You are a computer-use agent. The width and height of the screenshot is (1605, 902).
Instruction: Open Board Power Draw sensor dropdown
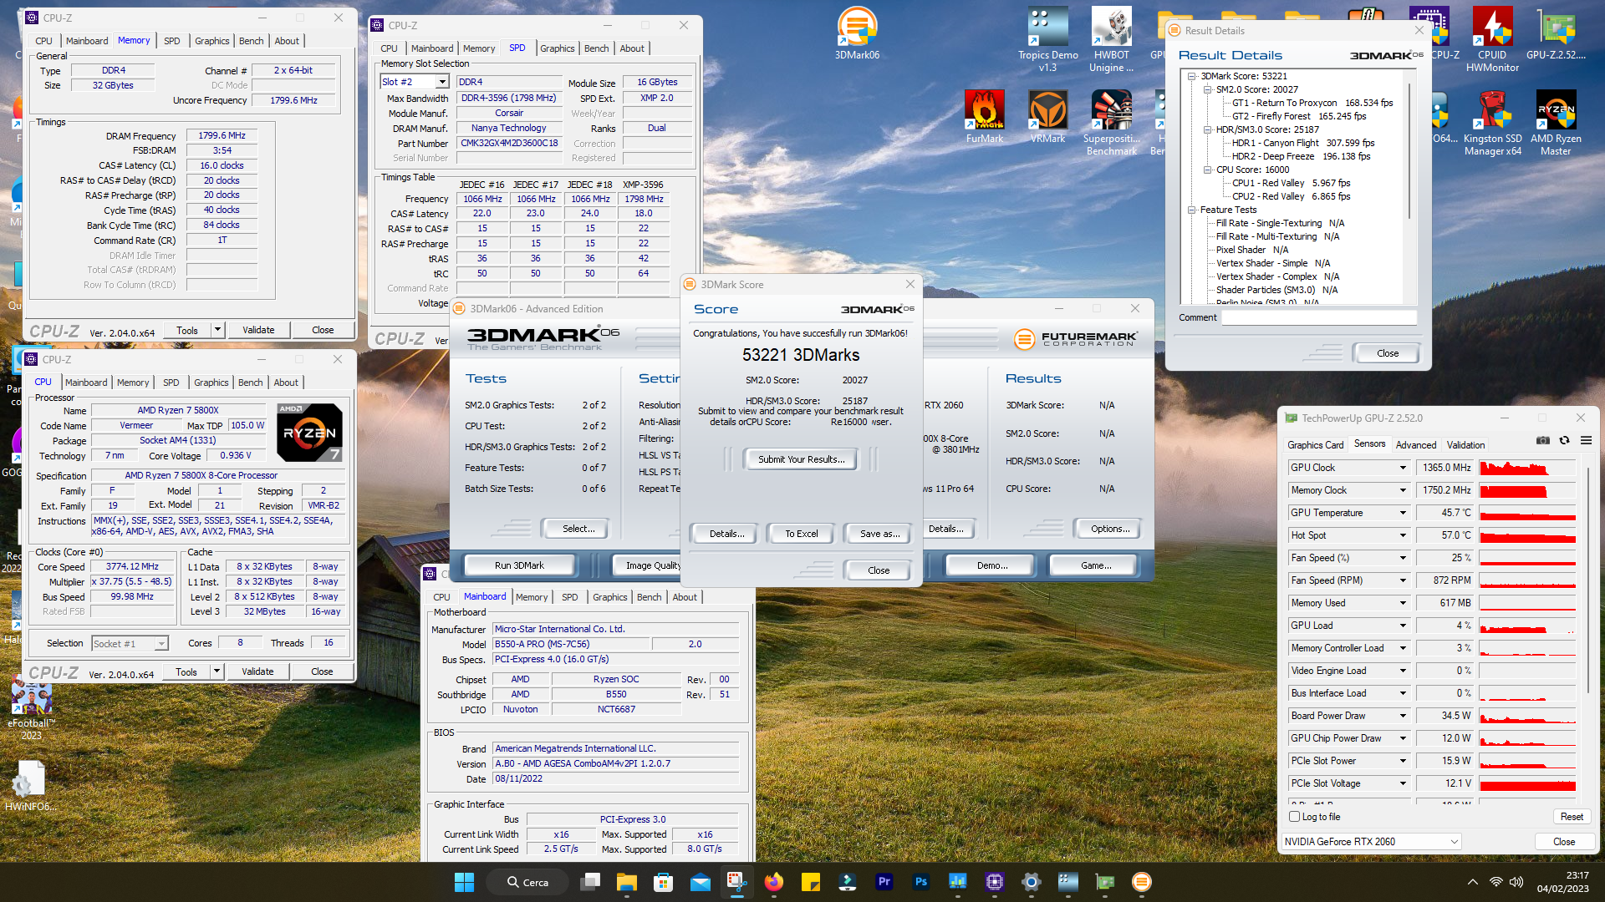1404,716
